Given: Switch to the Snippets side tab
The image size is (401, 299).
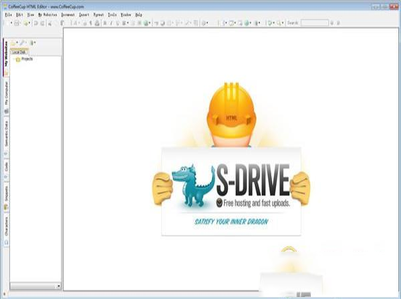Looking at the screenshot, I should click(x=7, y=198).
